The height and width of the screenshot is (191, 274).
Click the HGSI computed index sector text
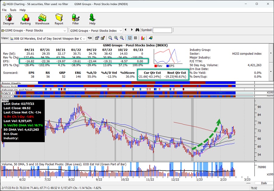click(247, 54)
